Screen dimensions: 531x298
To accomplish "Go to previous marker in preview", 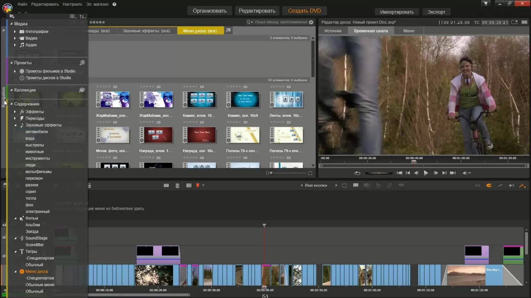I will pos(408,173).
